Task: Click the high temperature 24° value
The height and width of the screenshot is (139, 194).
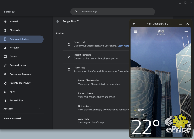Action: point(136,115)
